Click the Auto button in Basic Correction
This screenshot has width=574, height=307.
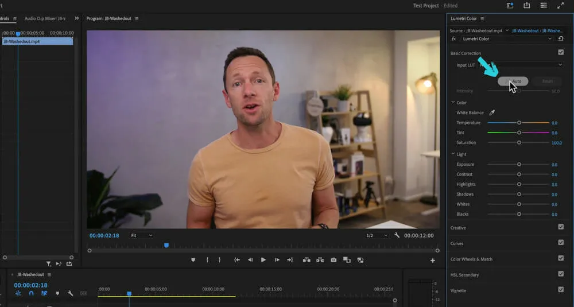(513, 81)
